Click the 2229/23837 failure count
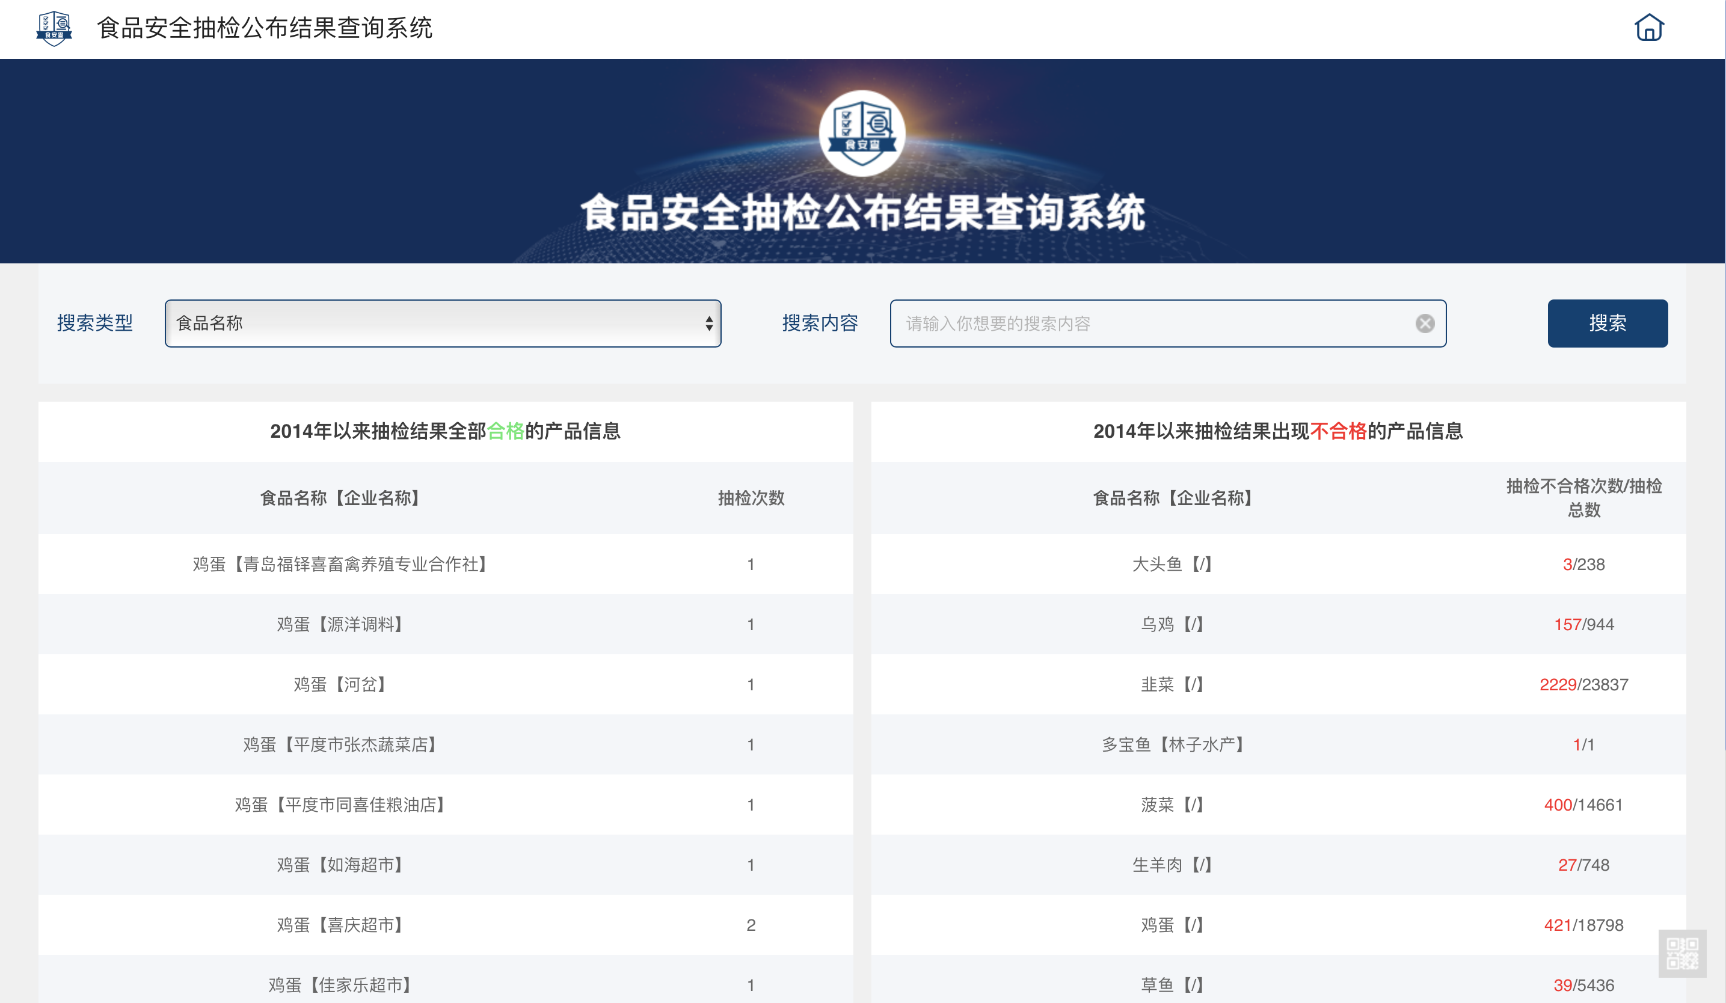This screenshot has height=1003, width=1726. click(1583, 685)
